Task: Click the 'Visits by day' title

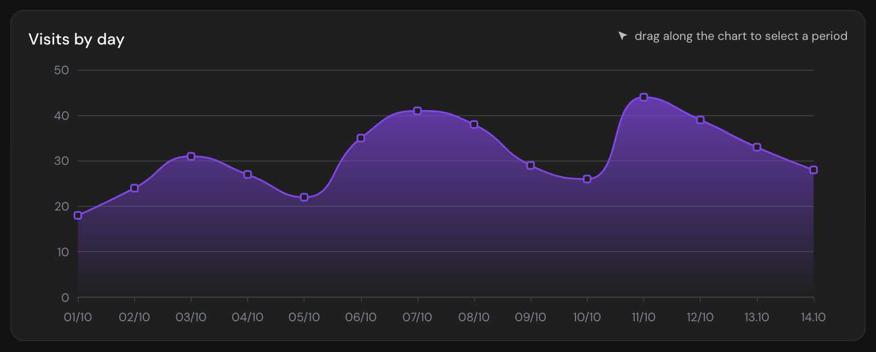Action: 76,39
